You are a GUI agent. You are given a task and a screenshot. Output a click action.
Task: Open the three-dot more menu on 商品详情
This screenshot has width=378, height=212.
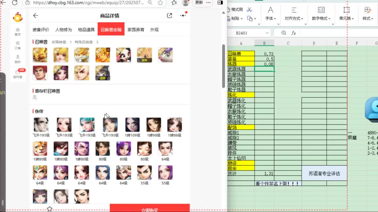pos(183,15)
